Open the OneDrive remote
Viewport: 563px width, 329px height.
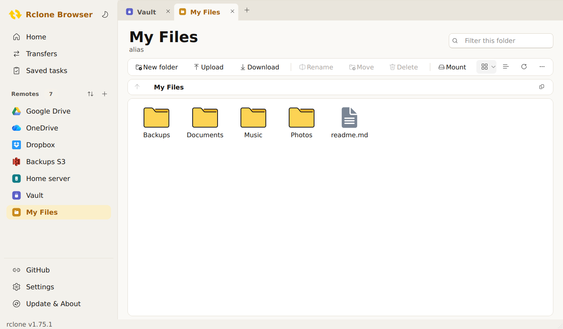pyautogui.click(x=59, y=128)
